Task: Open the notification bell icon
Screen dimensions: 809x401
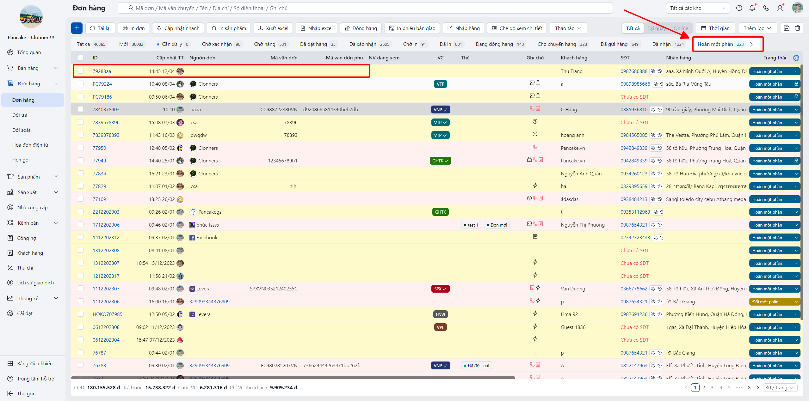Action: (x=752, y=8)
